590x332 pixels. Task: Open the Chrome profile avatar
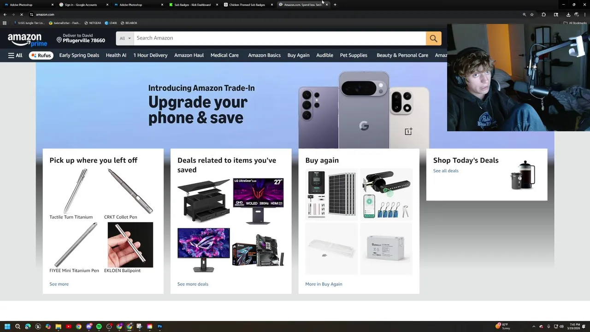[x=576, y=14]
